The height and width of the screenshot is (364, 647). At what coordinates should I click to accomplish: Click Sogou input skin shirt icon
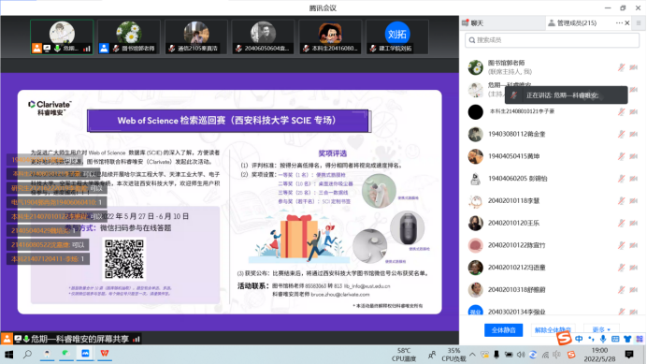click(627, 339)
